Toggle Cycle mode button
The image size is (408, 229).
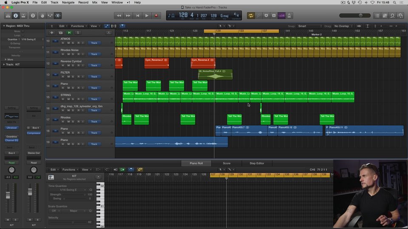pos(251,16)
